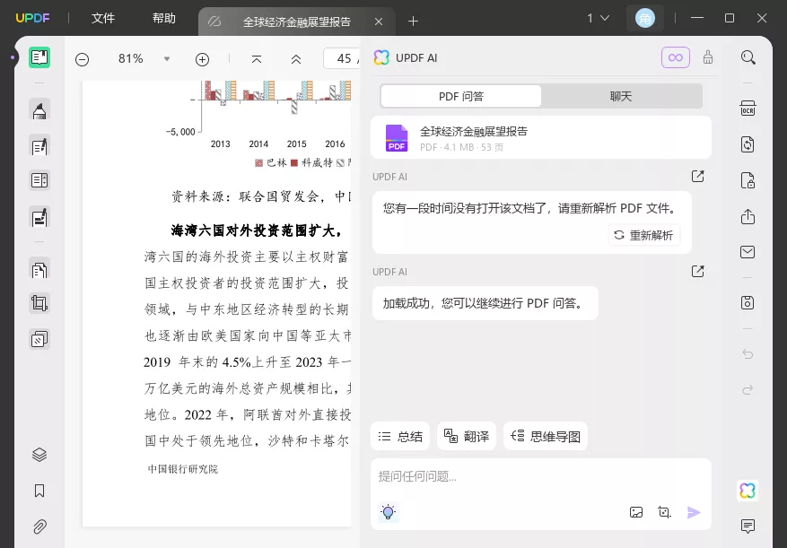Open the Fill and Sign form tool
787x548 pixels.
[39, 218]
